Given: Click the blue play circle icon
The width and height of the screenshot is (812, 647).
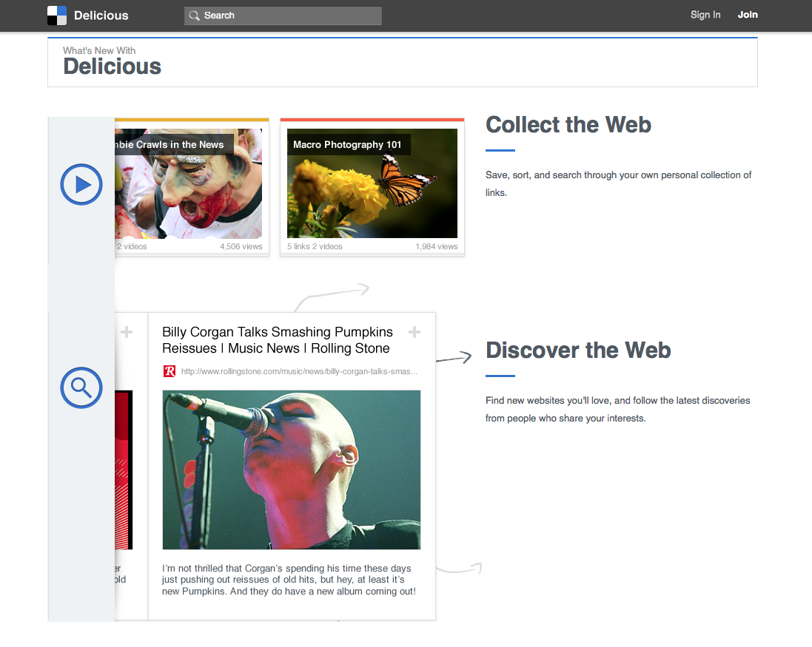Looking at the screenshot, I should [81, 184].
